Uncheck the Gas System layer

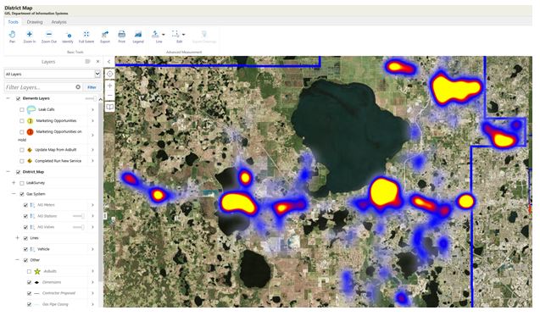22,194
